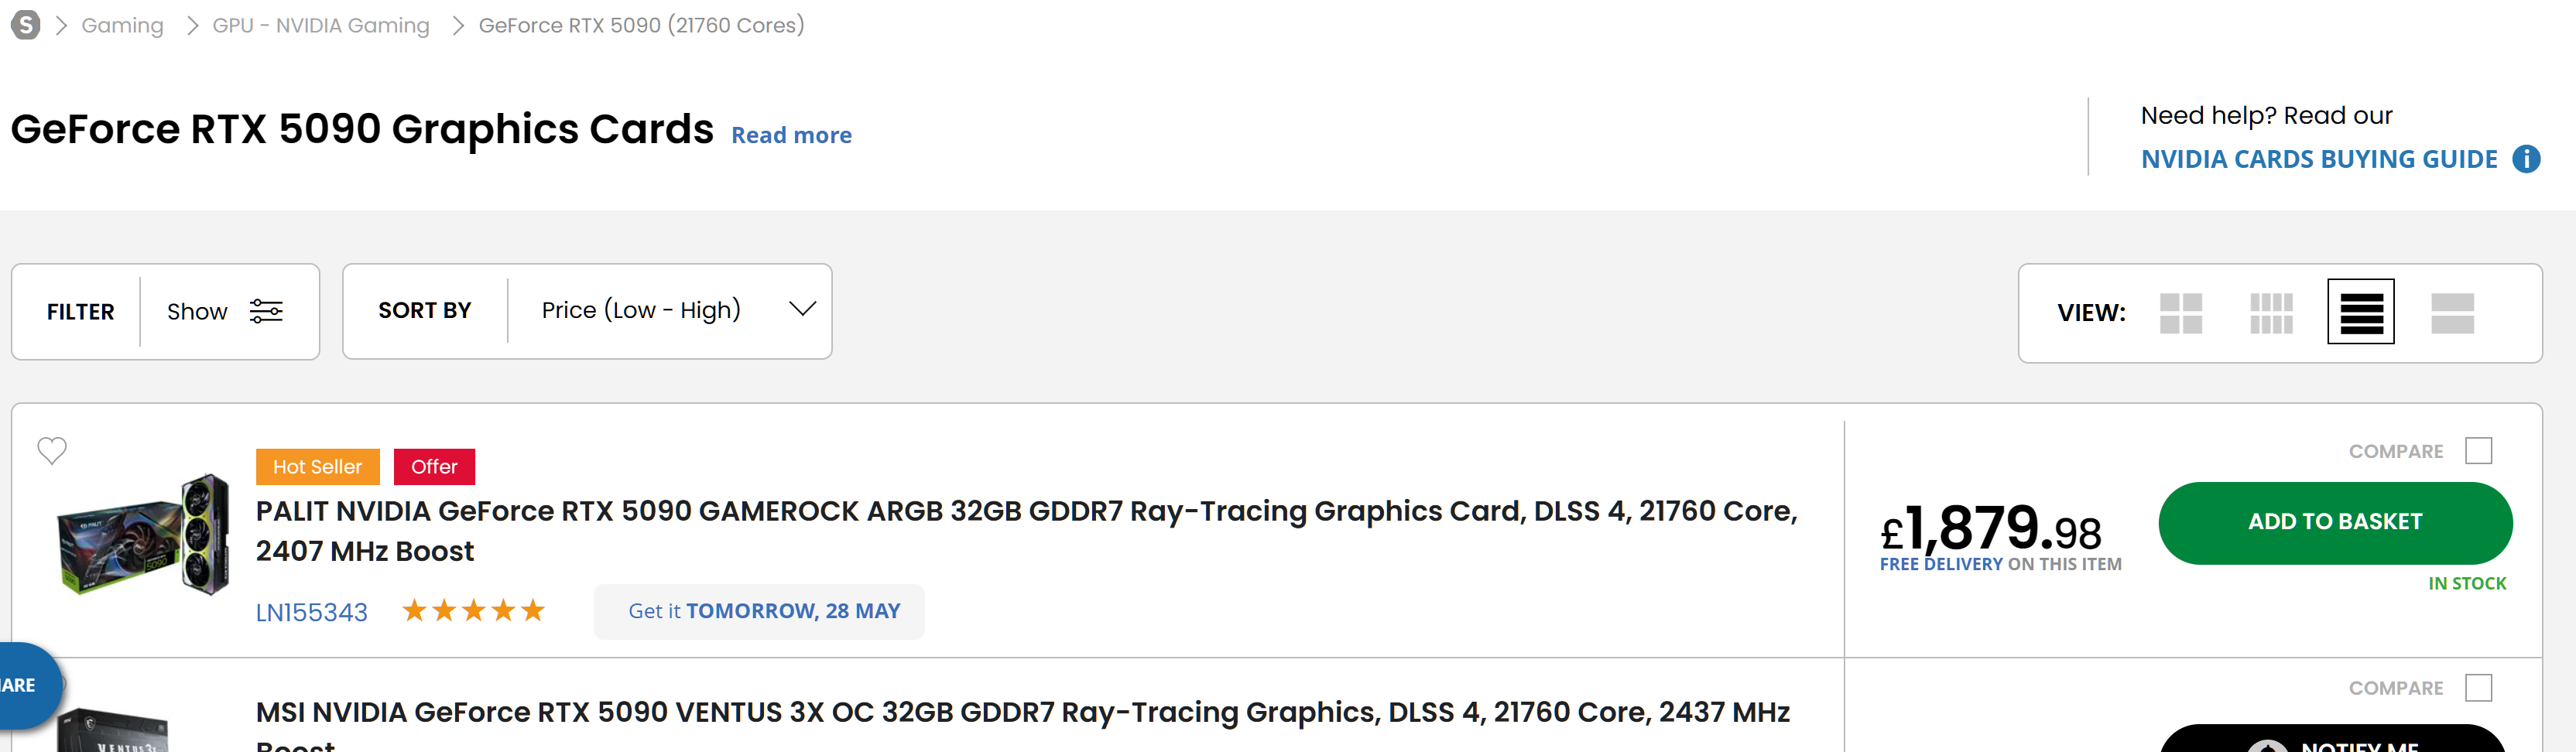2576x752 pixels.
Task: Open filter options slider icon
Action: coord(266,311)
